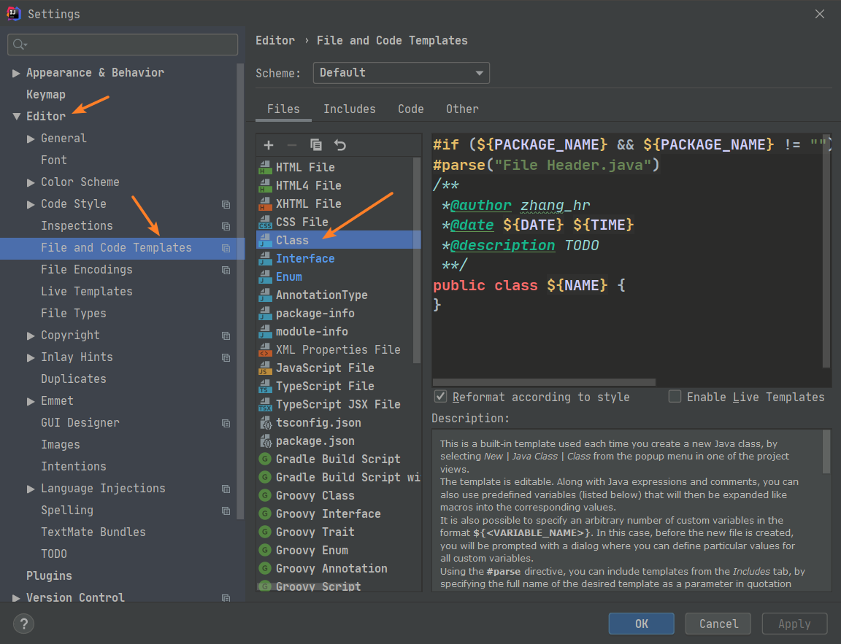Select the module-info template
The height and width of the screenshot is (644, 841).
[x=339, y=332]
